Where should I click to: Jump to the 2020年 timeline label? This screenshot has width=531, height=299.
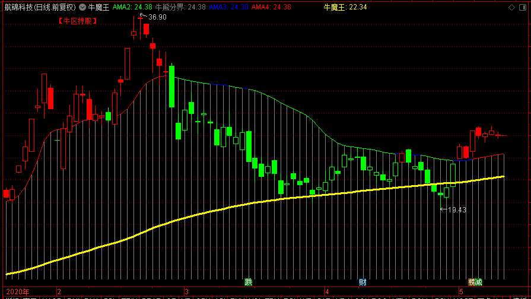click(x=18, y=291)
